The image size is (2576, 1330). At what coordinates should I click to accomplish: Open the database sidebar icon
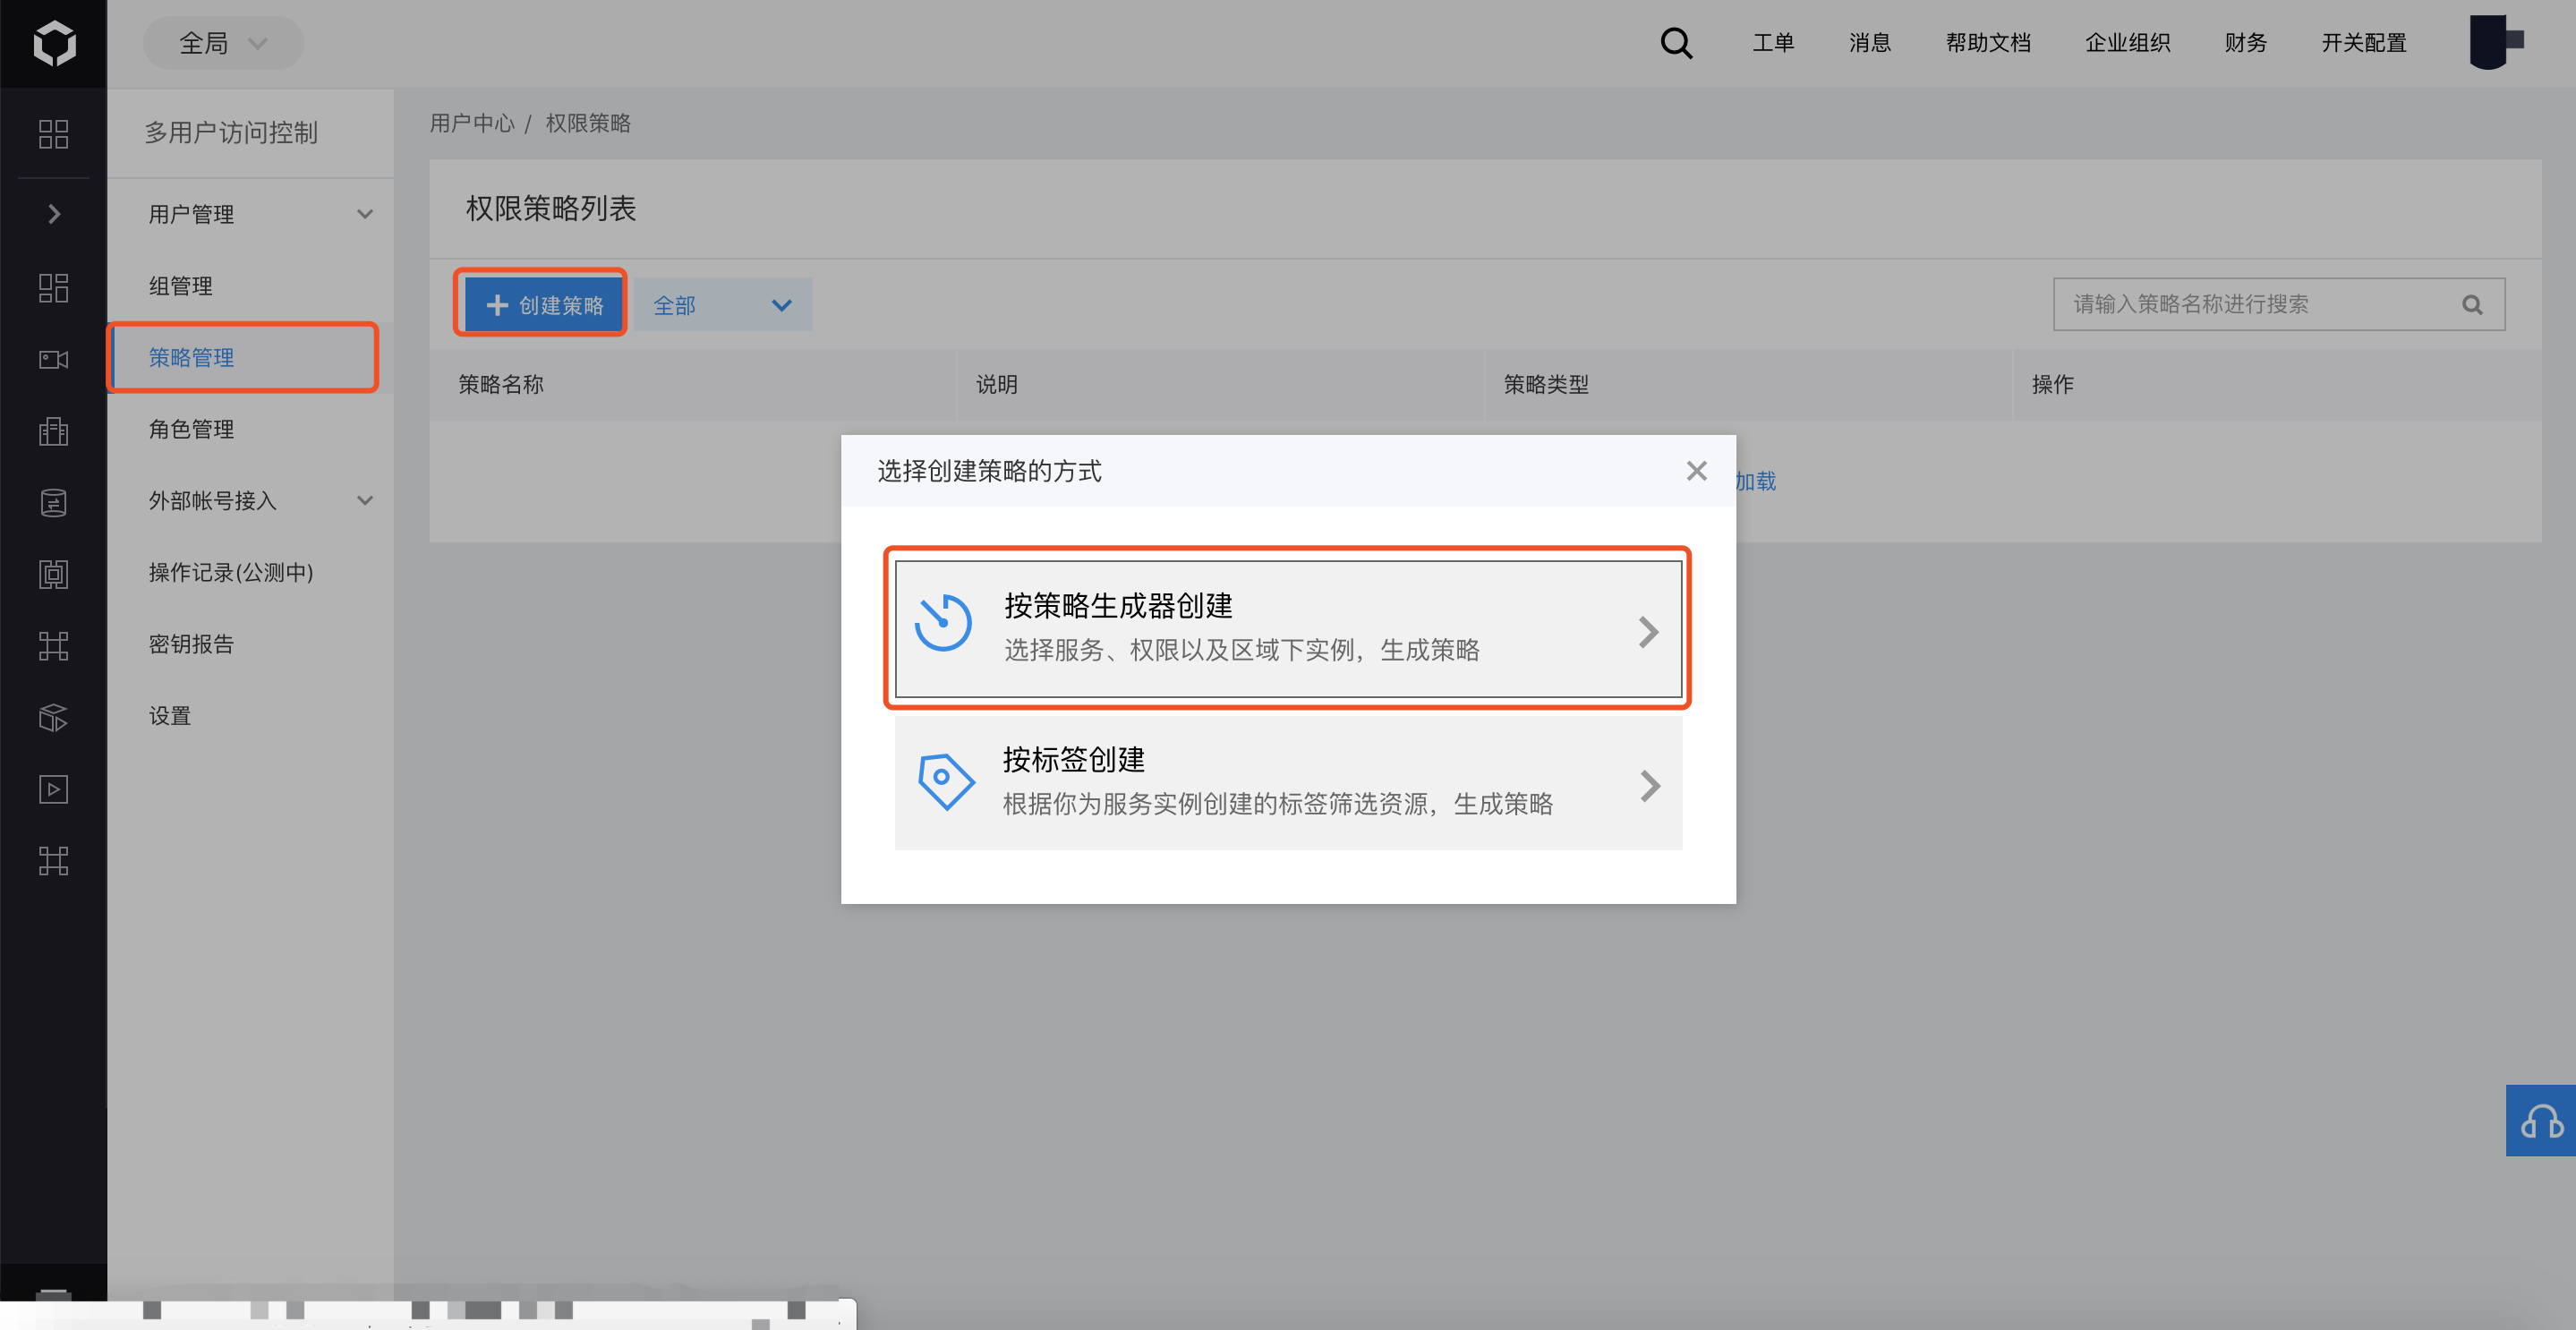coord(53,502)
